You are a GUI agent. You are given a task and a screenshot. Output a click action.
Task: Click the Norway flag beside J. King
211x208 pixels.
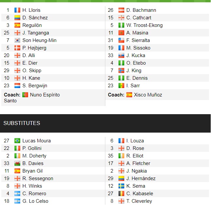[x=121, y=71]
